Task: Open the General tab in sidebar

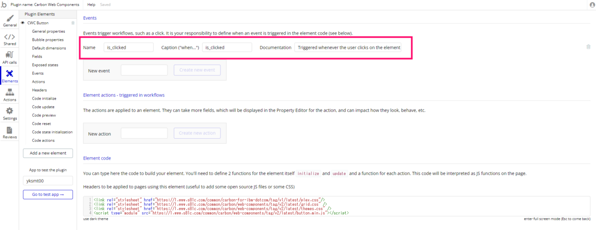Action: (x=9, y=20)
